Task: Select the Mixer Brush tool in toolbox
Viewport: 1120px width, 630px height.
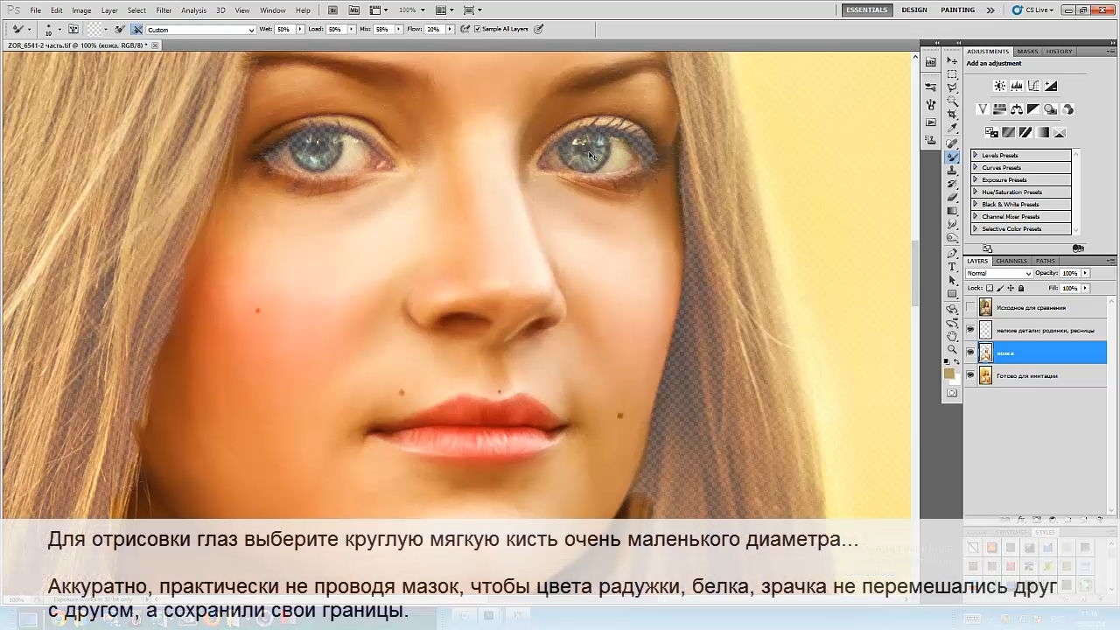Action: 952,157
